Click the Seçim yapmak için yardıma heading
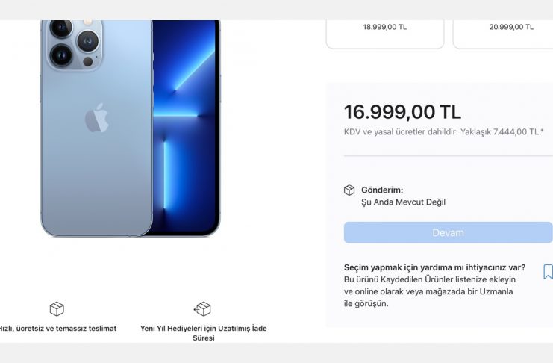This screenshot has width=553, height=363. (434, 267)
